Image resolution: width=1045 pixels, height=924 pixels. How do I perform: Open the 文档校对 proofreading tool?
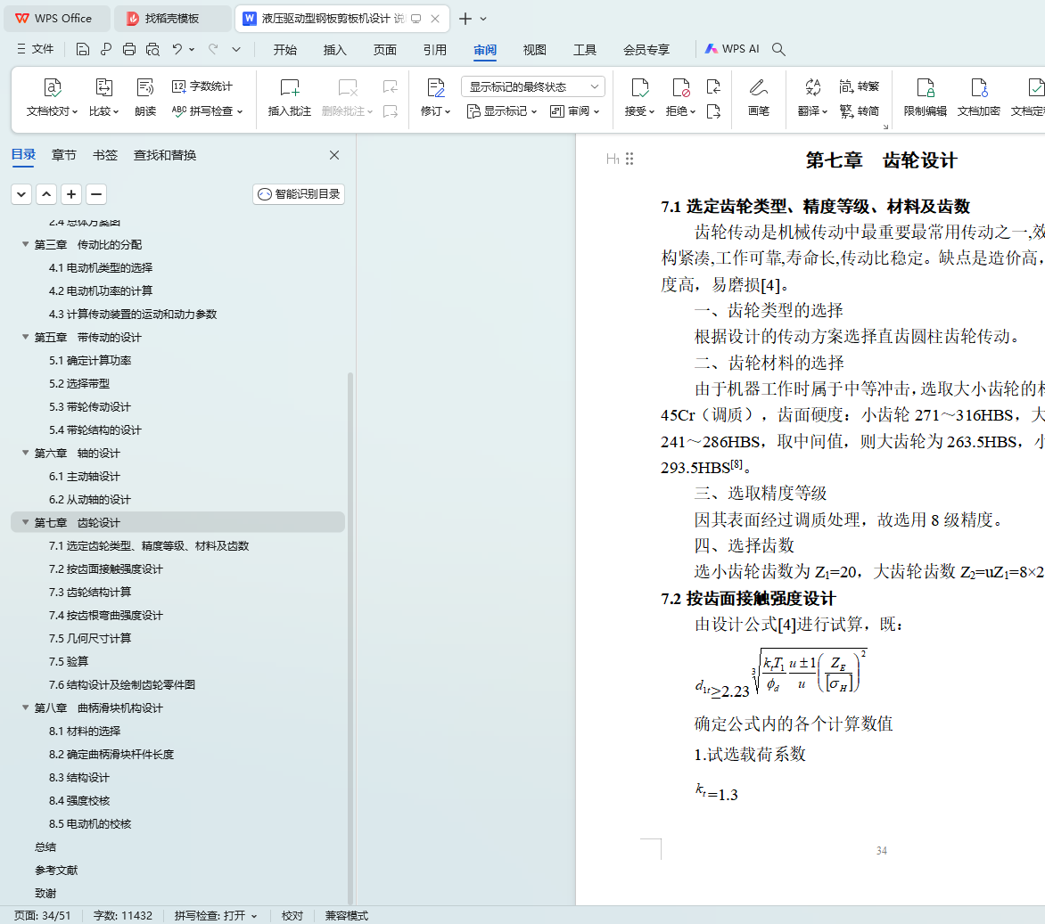coord(52,97)
